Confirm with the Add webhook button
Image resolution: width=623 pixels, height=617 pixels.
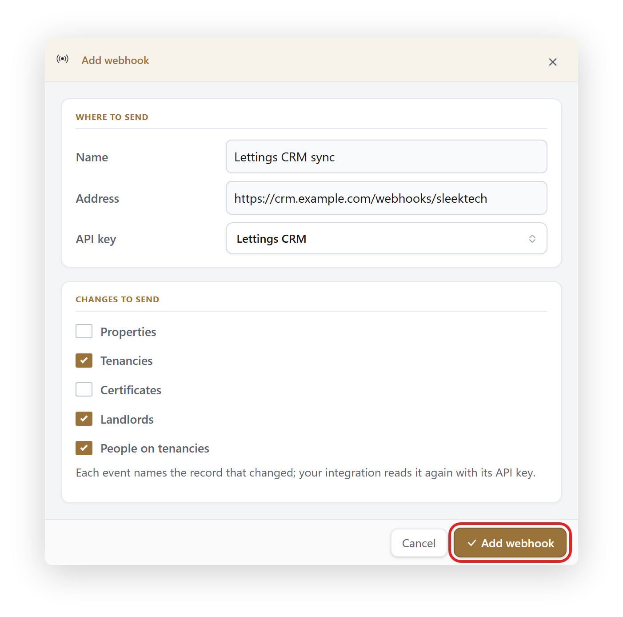click(x=510, y=543)
